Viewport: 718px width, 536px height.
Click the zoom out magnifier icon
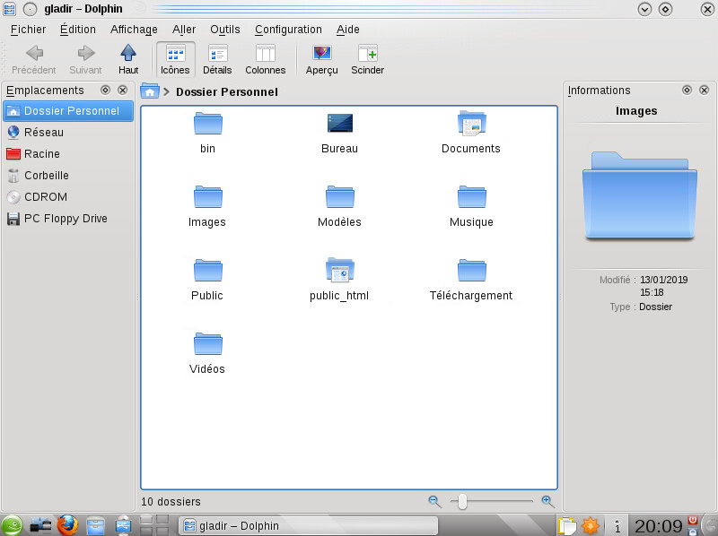(434, 502)
